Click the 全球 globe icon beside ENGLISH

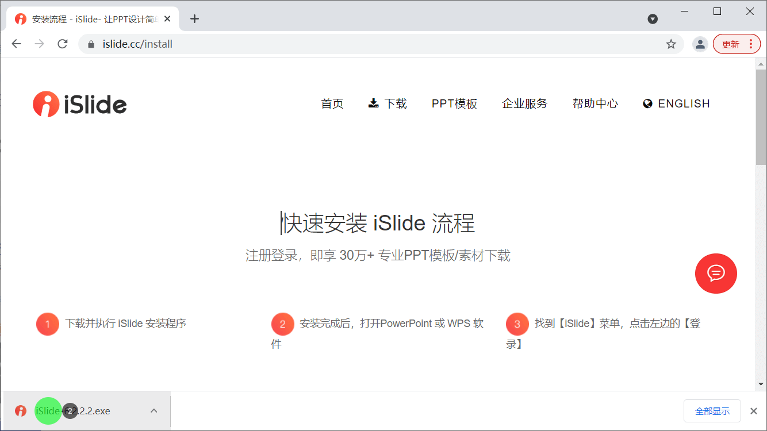pyautogui.click(x=647, y=104)
